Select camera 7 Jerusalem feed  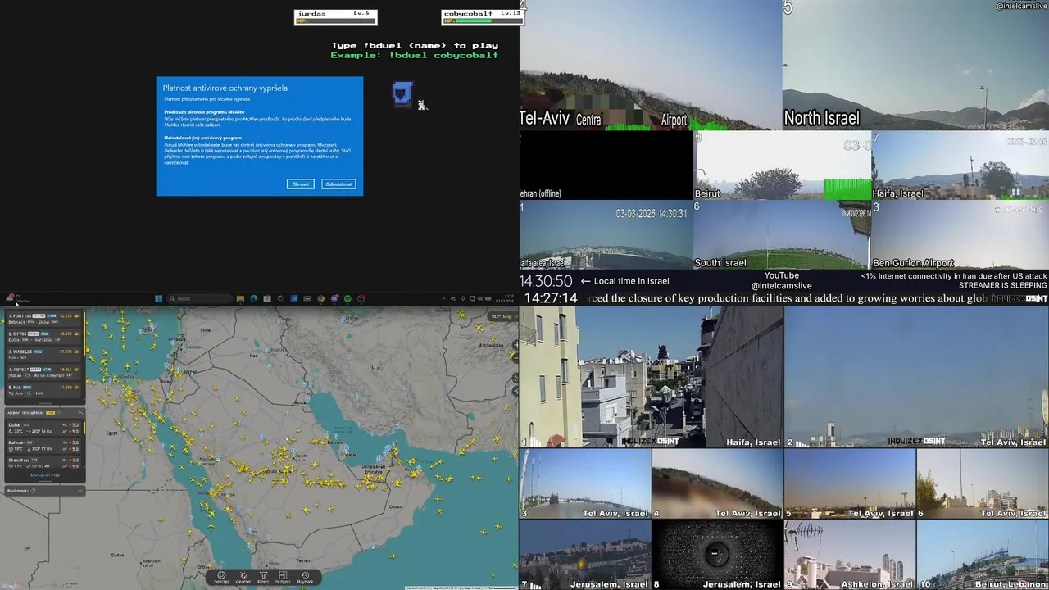[585, 555]
